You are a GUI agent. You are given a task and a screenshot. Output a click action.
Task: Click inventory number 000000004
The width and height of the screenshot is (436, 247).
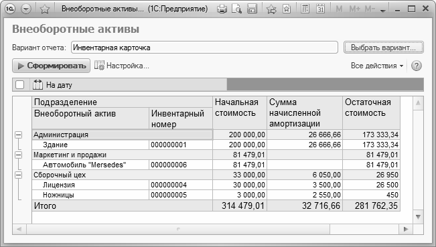(181, 185)
